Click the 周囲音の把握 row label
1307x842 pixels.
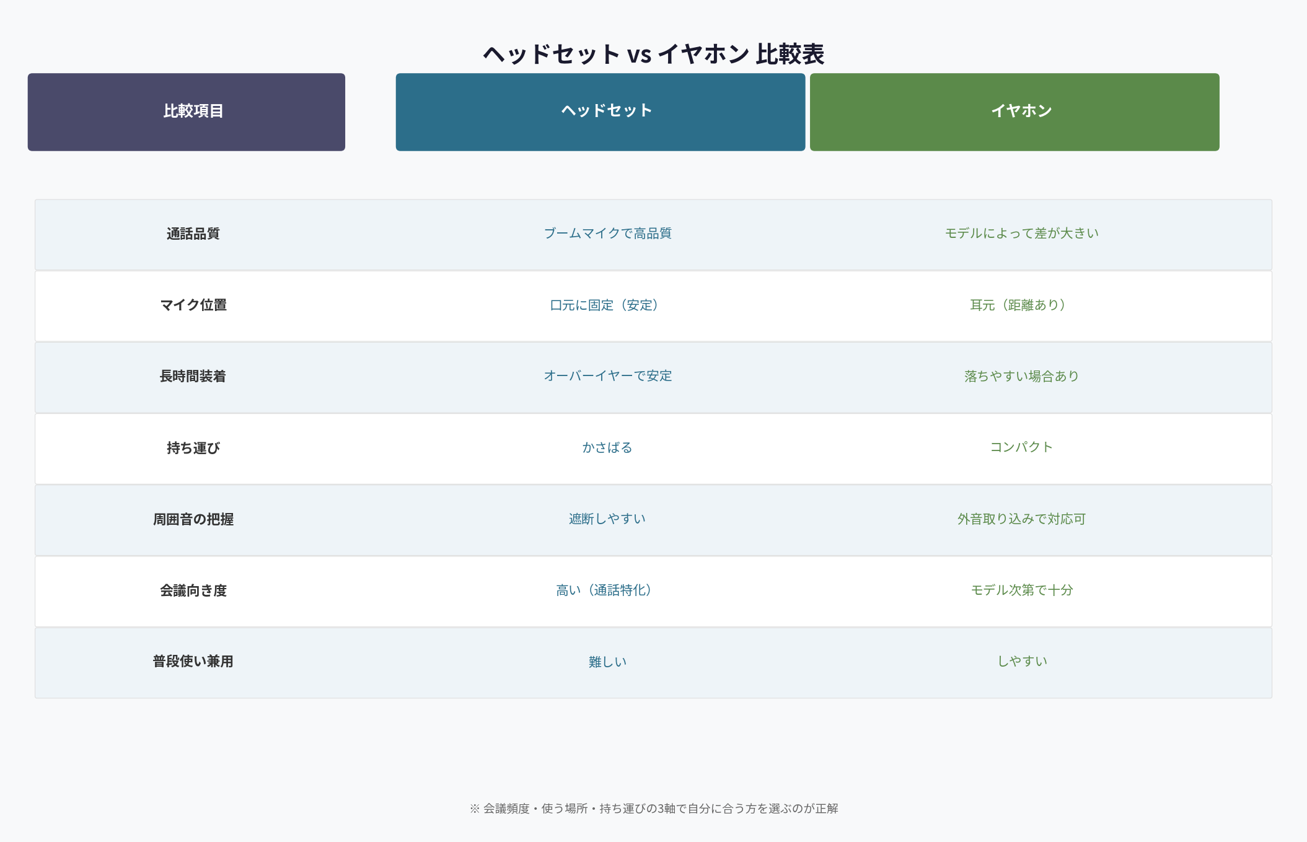pos(193,520)
